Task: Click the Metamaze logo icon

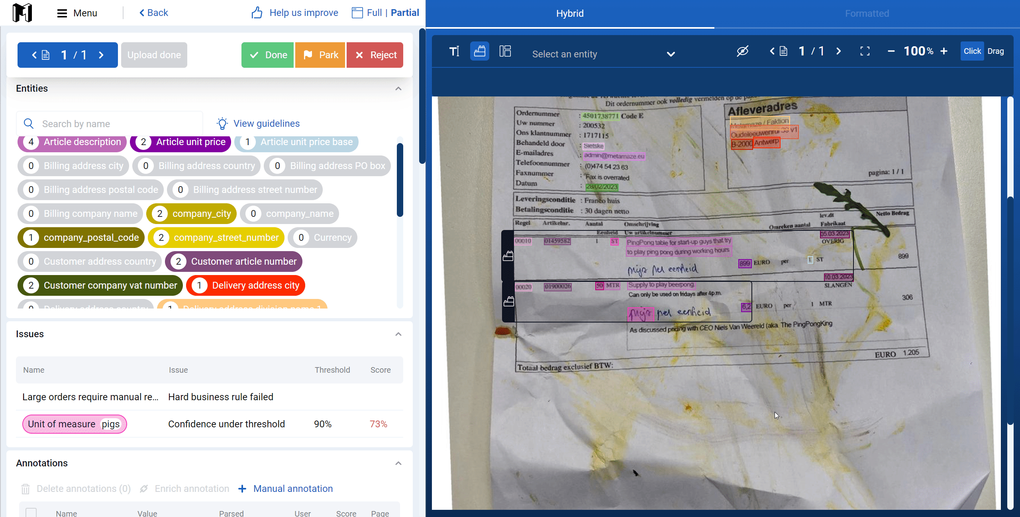Action: click(22, 13)
